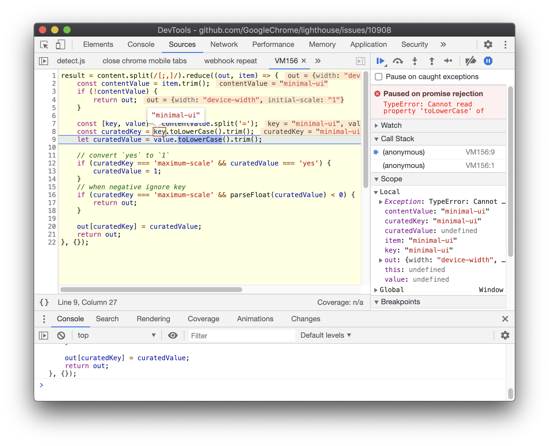The width and height of the screenshot is (549, 446).
Task: Switch to the Network panel tab
Action: coord(224,44)
